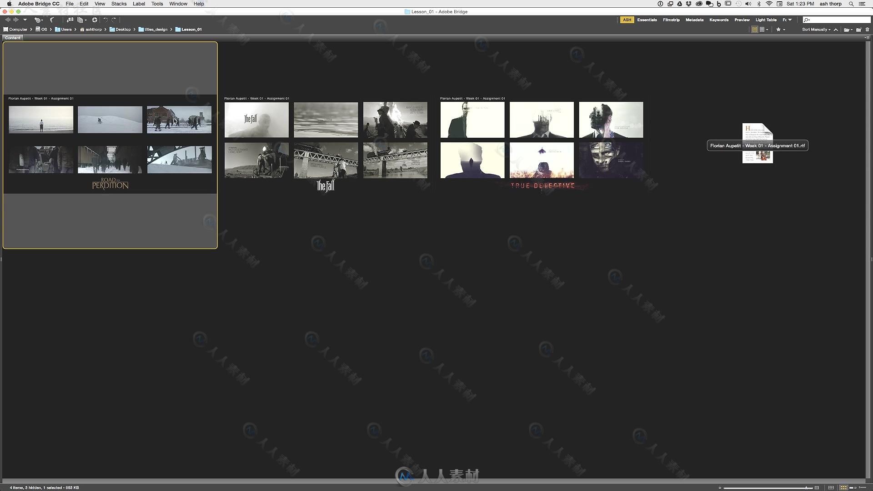
Task: Click the smaller thumbnail size icon
Action: pyautogui.click(x=720, y=488)
